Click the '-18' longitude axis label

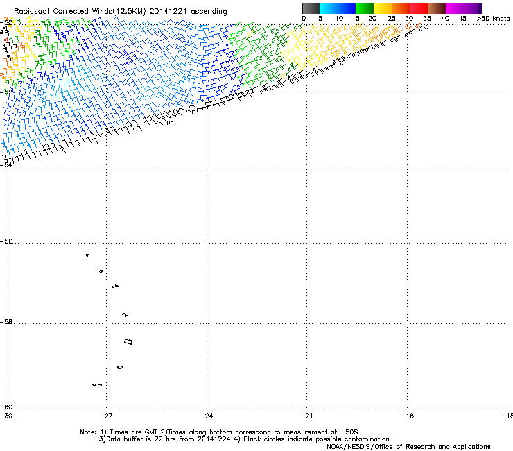click(408, 416)
